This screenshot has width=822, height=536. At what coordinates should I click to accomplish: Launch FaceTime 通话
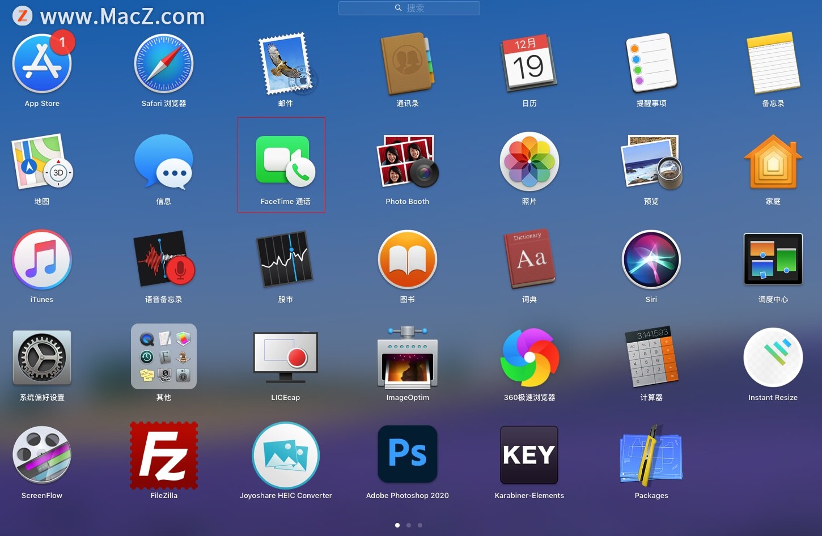click(x=286, y=161)
